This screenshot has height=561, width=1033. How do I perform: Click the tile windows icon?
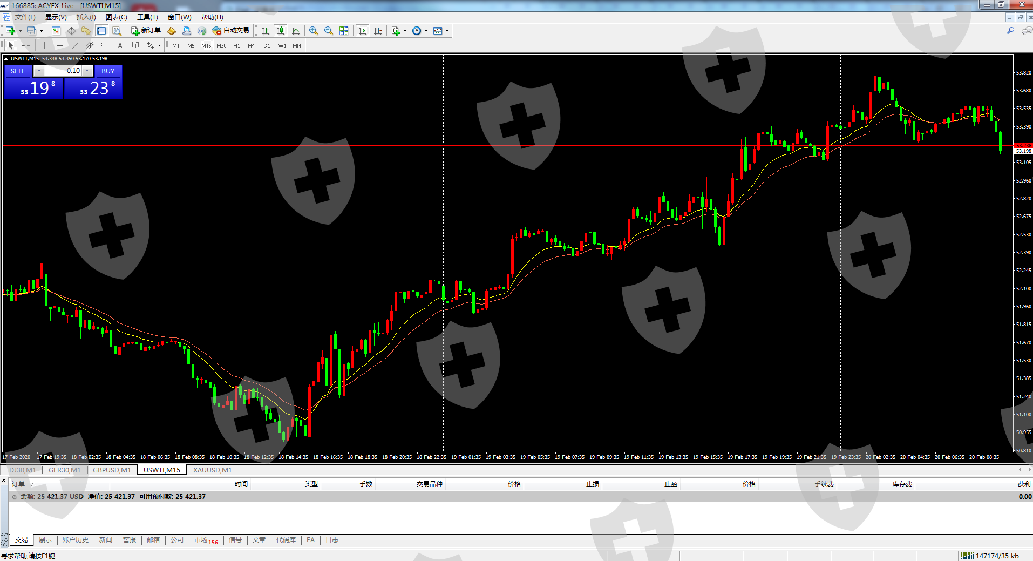pos(344,31)
